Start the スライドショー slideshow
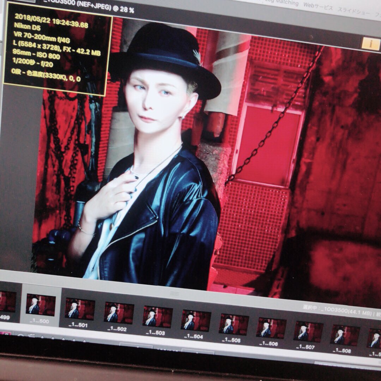 [x=354, y=11]
